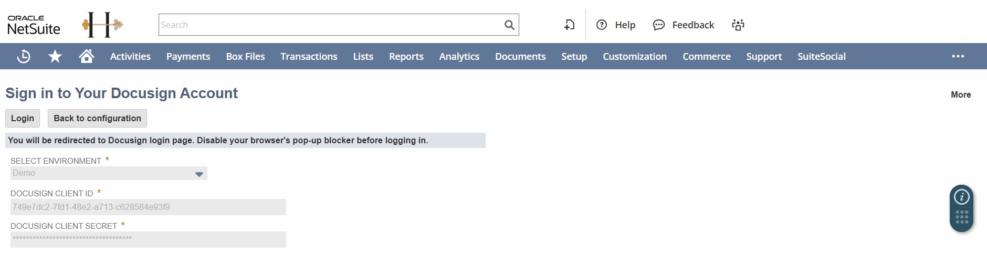
Task: Open the three-dots navigation overflow menu
Action: (x=958, y=56)
